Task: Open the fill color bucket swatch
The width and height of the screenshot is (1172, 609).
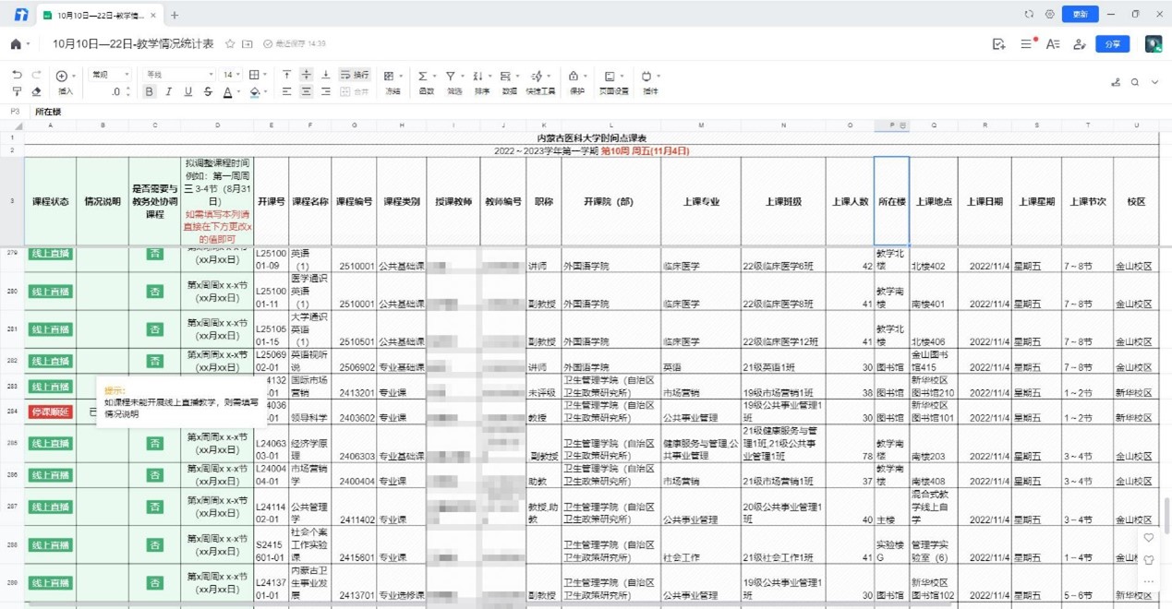Action: pyautogui.click(x=254, y=91)
